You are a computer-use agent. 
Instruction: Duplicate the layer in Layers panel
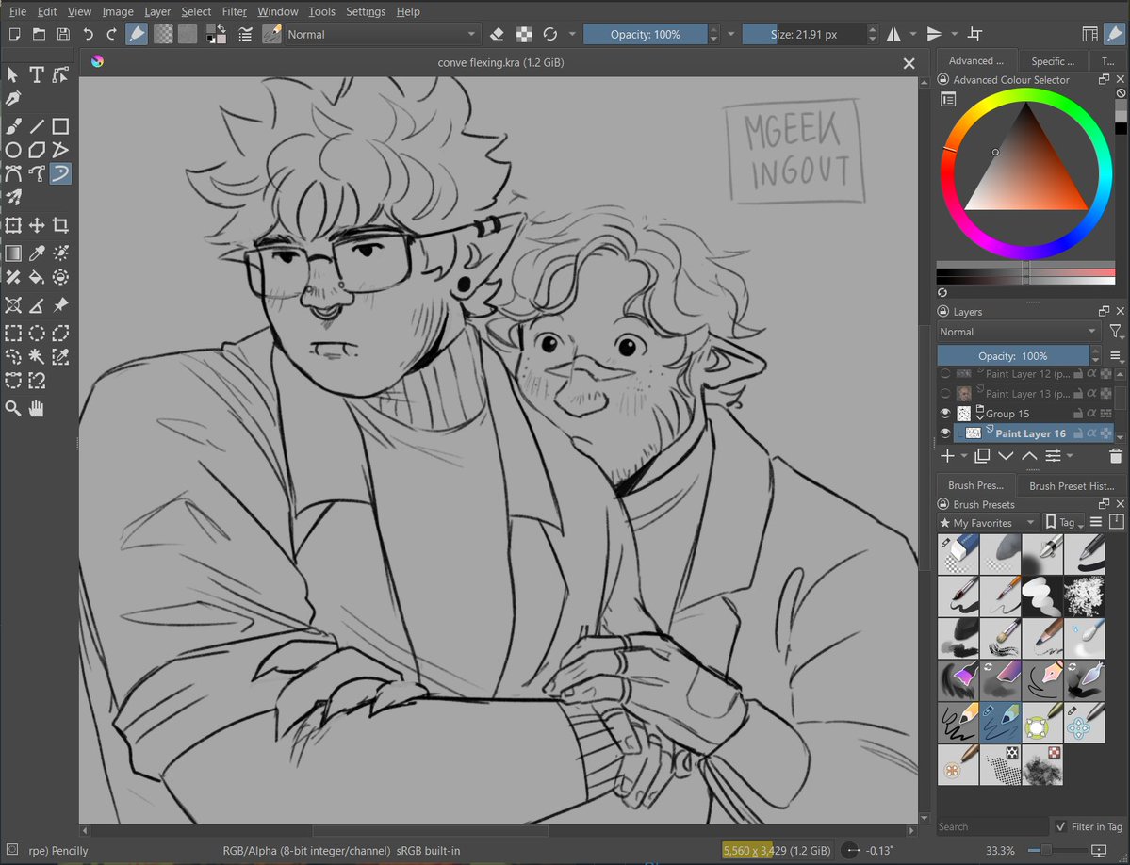(x=981, y=456)
